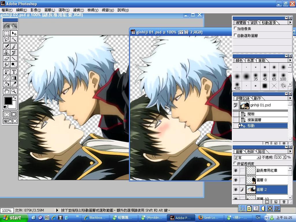This screenshot has width=296, height=222.
Task: Delete state using History panel trash icon
Action: pos(284,143)
